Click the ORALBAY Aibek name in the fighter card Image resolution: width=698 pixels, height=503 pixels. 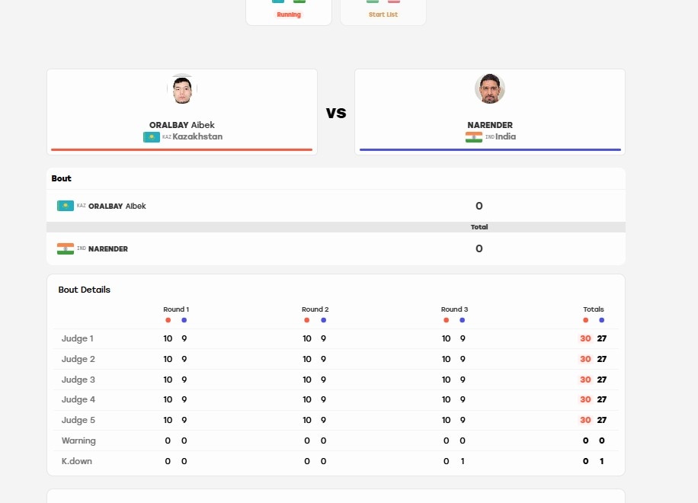pos(181,125)
